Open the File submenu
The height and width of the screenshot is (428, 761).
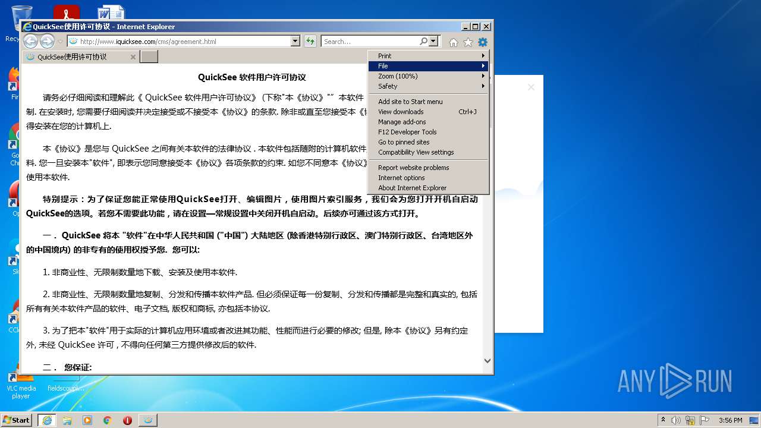coord(429,66)
